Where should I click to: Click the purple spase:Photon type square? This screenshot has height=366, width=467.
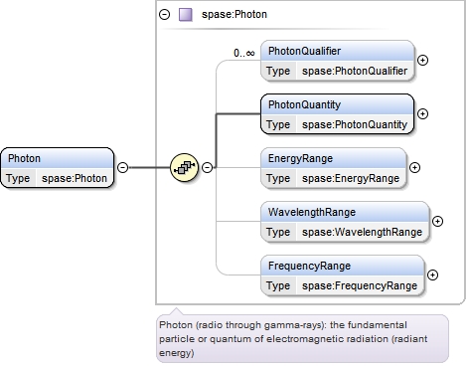pyautogui.click(x=186, y=15)
